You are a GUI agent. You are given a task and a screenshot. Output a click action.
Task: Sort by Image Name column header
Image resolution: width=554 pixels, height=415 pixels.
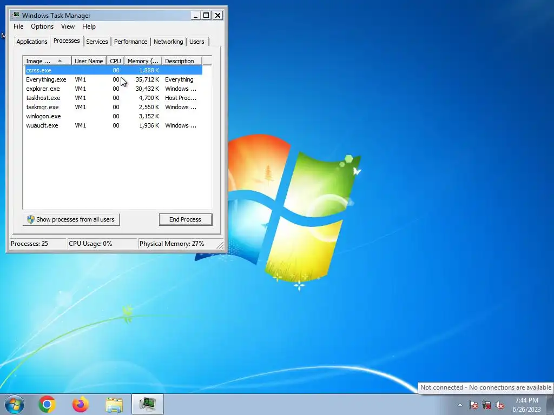(48, 61)
